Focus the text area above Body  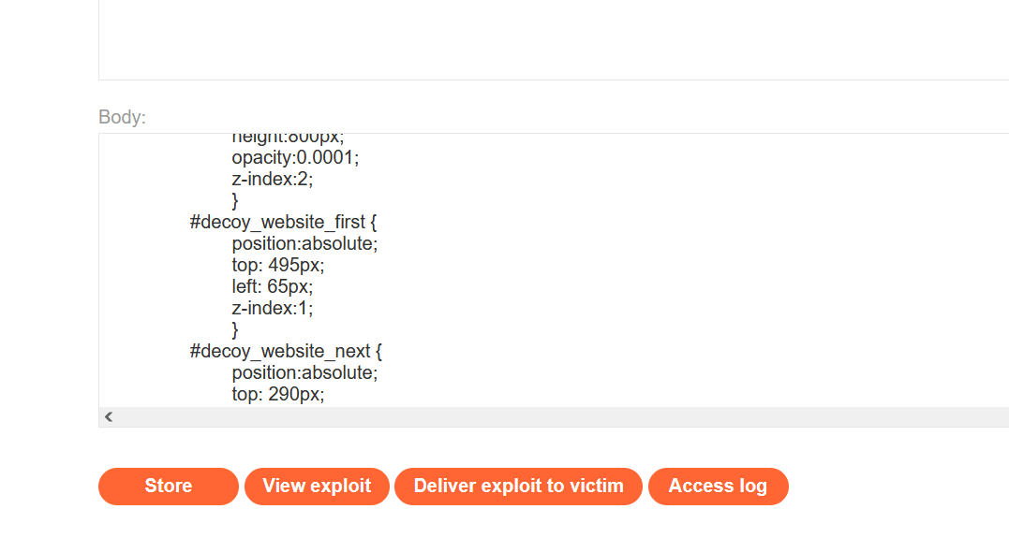(x=553, y=42)
